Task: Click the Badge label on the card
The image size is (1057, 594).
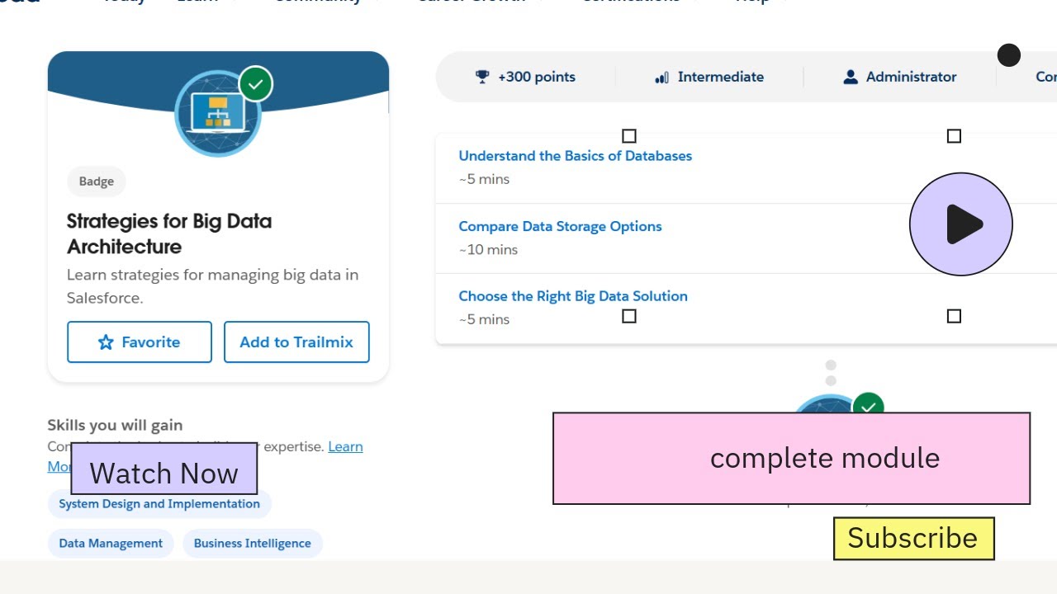Action: click(97, 181)
